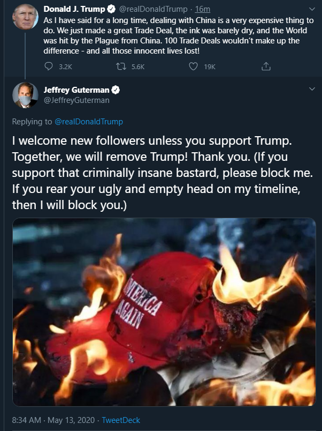
Task: Open the TweetDeck source link
Action: tap(121, 420)
